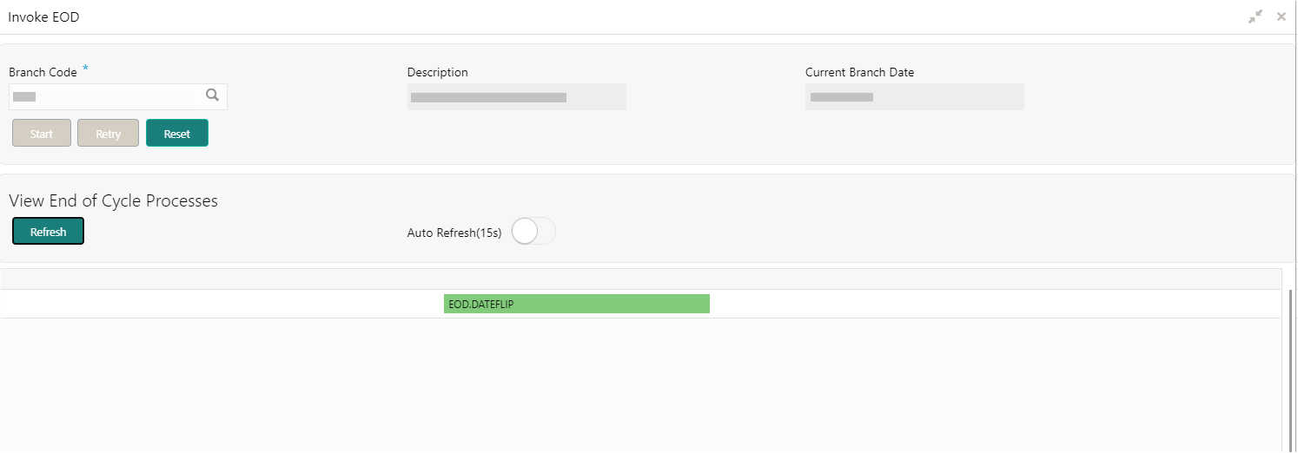The height and width of the screenshot is (453, 1298).
Task: Click the Branch Code label
Action: pos(43,73)
